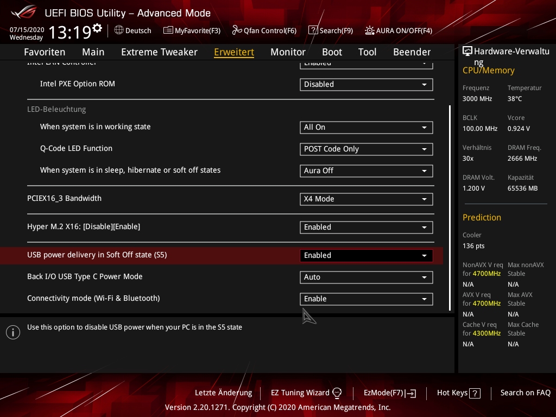Click the 3000 MHz frequency value
Screen dimensions: 556x417
pos(477,99)
